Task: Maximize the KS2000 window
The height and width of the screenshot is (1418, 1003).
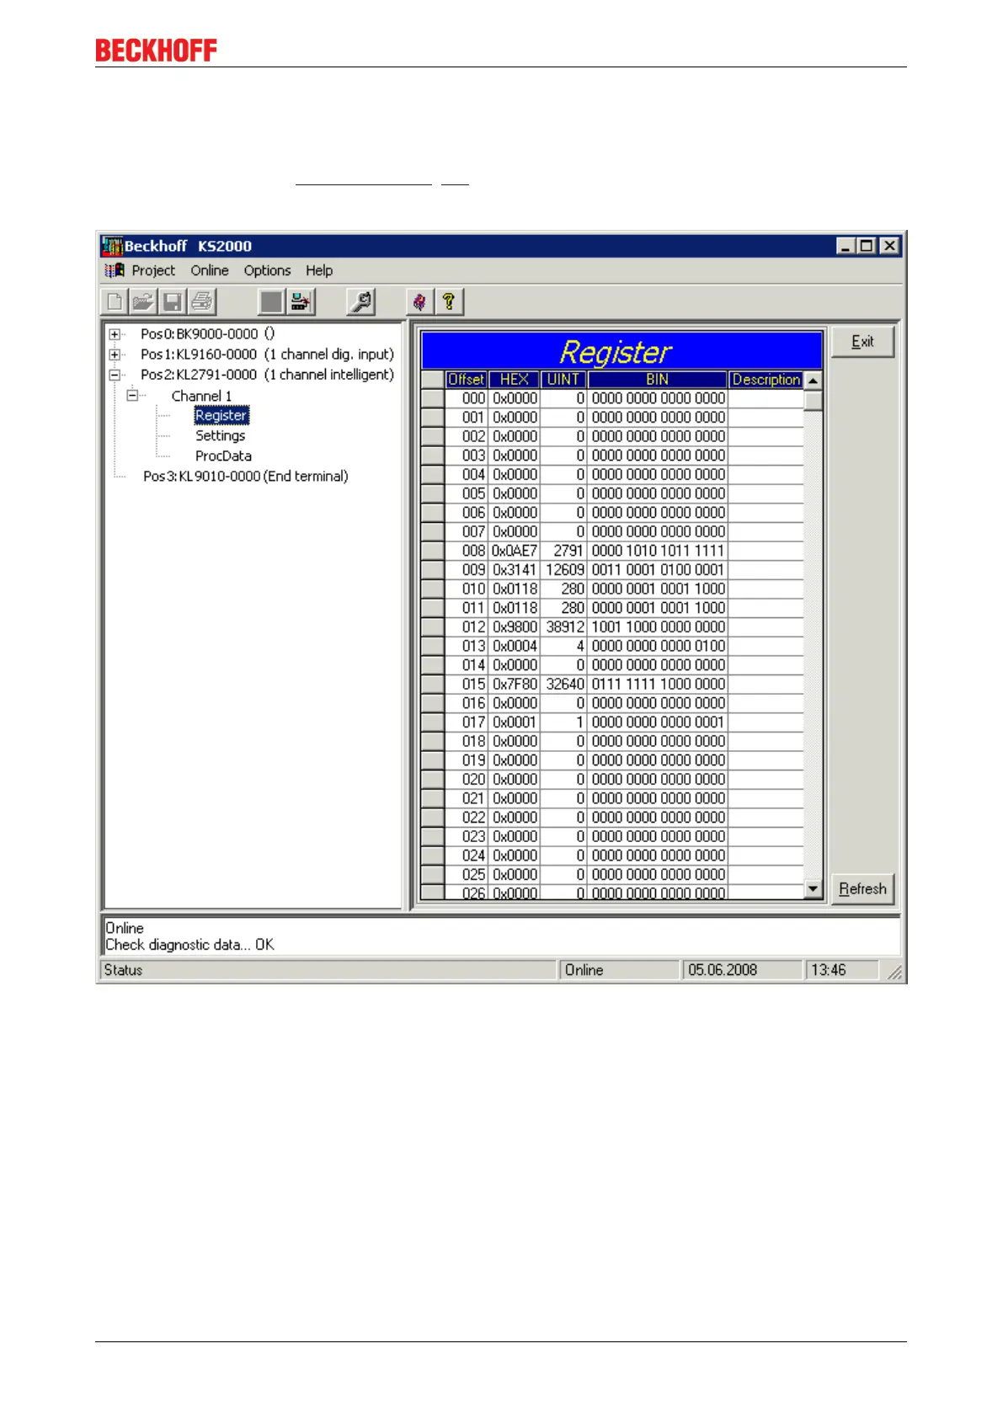Action: coord(867,246)
